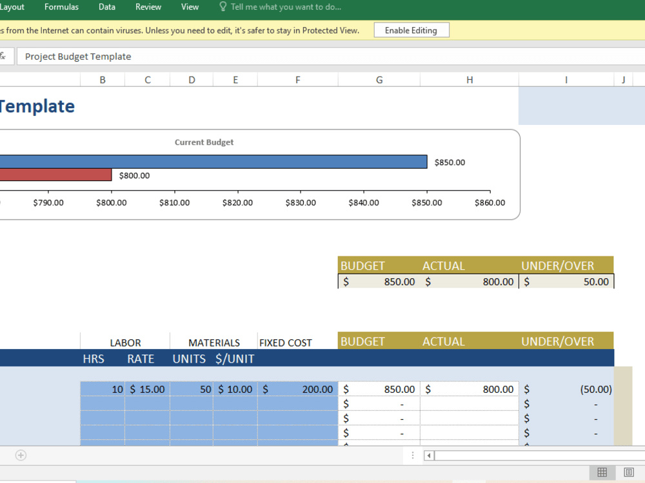
Task: Click the MATERIALS column group label
Action: 214,343
